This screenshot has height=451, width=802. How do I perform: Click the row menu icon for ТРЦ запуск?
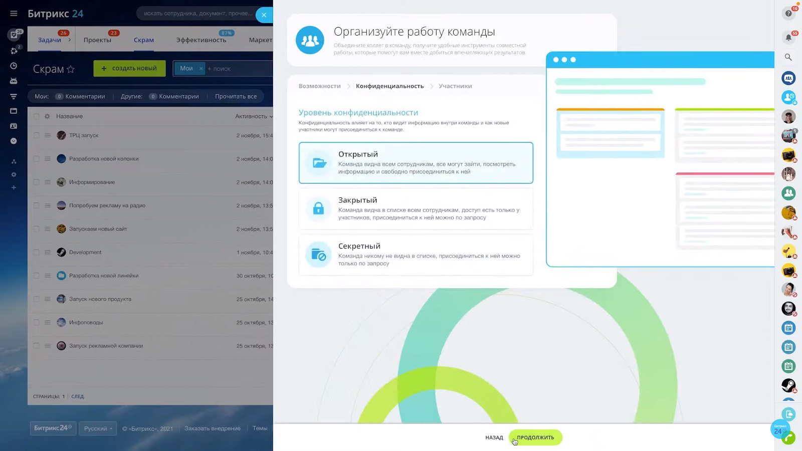pos(48,135)
